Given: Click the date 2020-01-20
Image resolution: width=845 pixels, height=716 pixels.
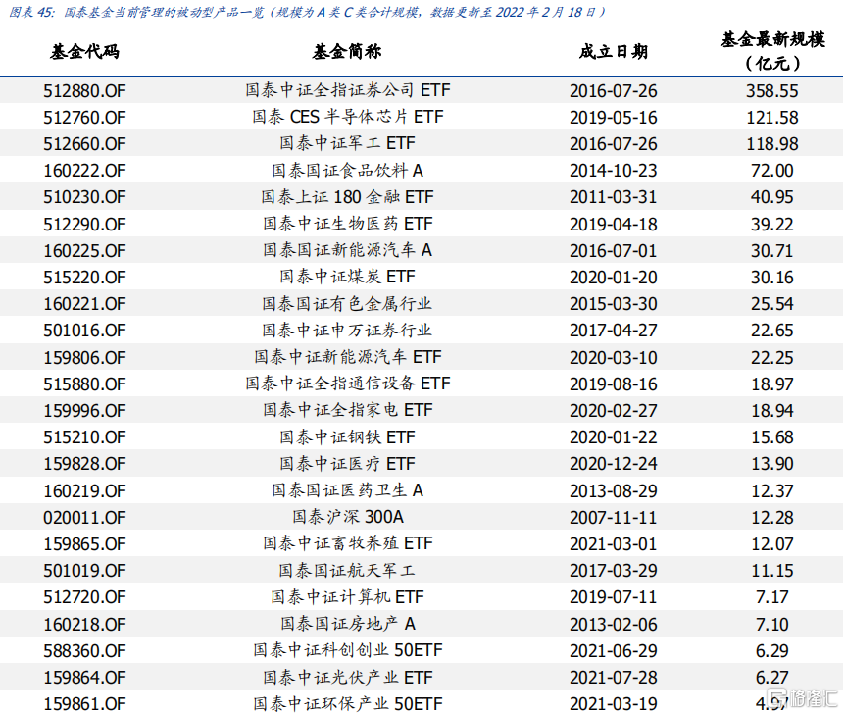Looking at the screenshot, I should 614,278.
